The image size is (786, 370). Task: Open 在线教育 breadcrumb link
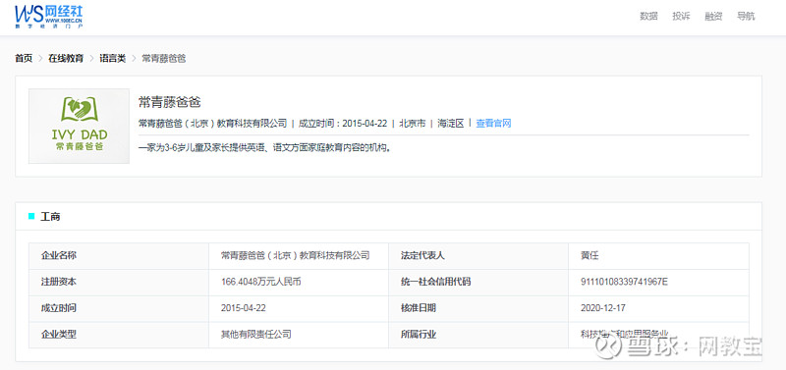point(66,59)
